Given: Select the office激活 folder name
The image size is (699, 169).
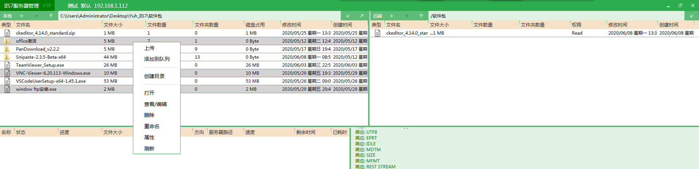Looking at the screenshot, I should click(x=26, y=41).
